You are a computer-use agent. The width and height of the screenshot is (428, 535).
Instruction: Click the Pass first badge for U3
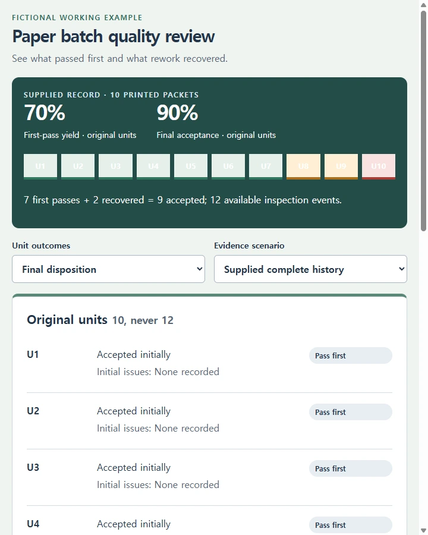[351, 468]
